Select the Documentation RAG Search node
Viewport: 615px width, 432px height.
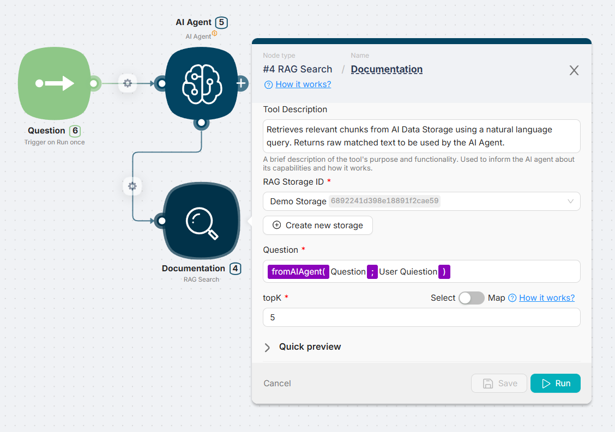tap(202, 221)
